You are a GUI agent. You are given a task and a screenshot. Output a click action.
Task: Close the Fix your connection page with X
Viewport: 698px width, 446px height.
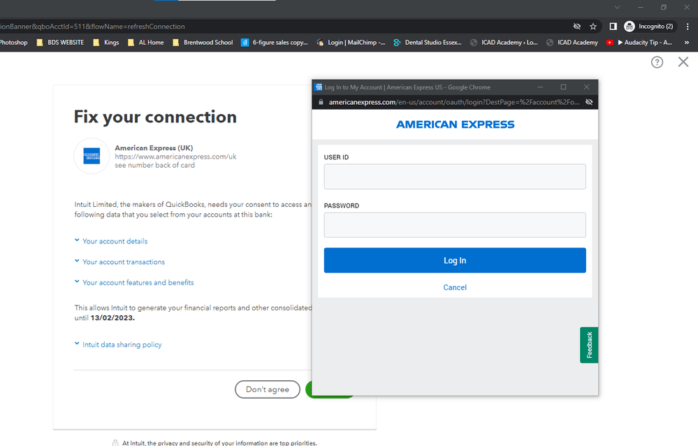(x=683, y=62)
